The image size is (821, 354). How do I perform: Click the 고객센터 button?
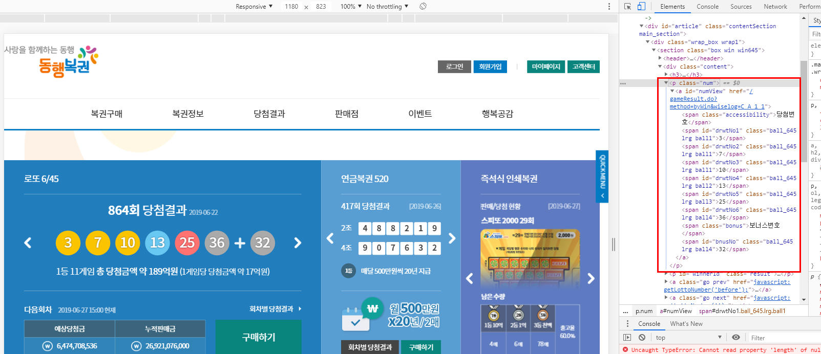583,67
